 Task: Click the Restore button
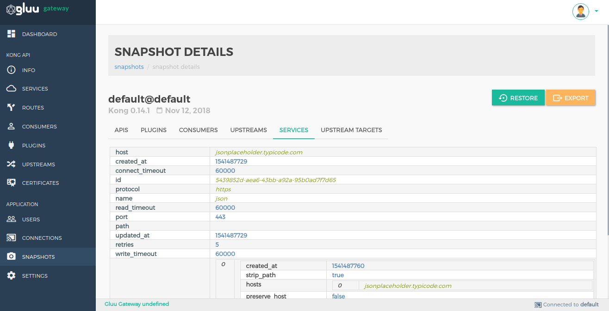pos(518,98)
